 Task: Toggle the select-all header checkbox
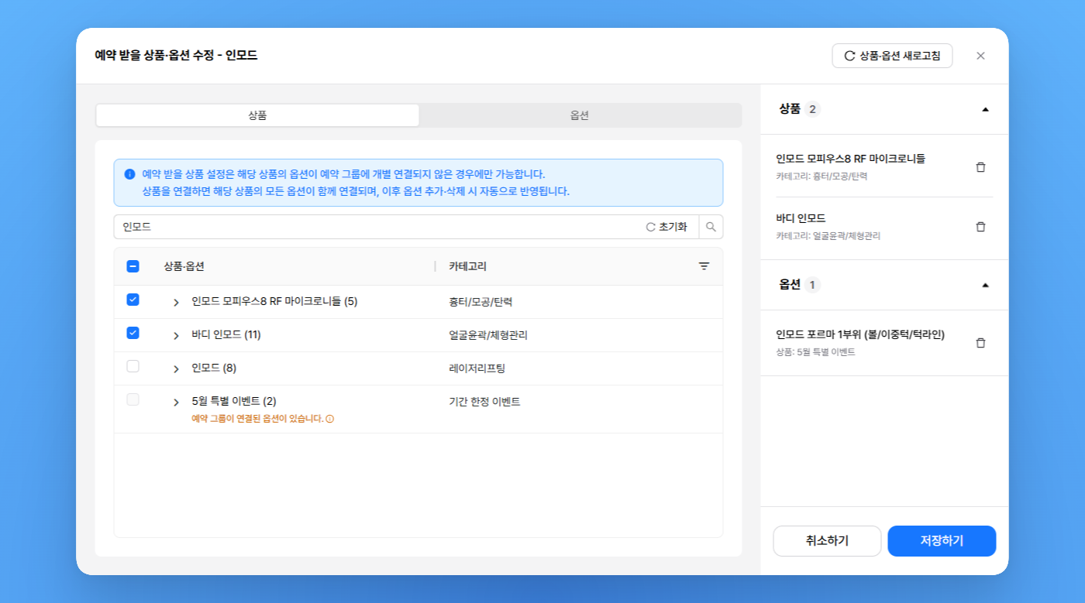click(133, 266)
